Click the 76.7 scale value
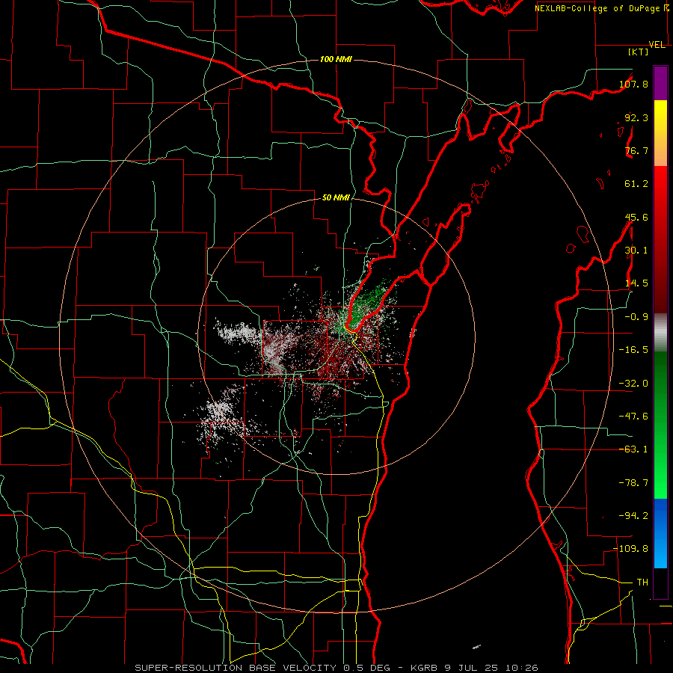Screen dimensions: 673x673 tap(636, 150)
